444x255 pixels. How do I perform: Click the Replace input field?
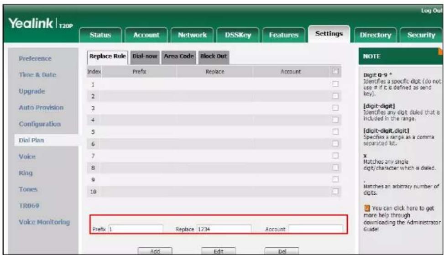tap(224, 229)
